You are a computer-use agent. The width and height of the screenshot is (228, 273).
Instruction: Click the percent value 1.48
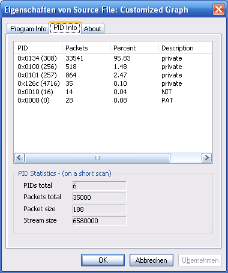click(120, 67)
